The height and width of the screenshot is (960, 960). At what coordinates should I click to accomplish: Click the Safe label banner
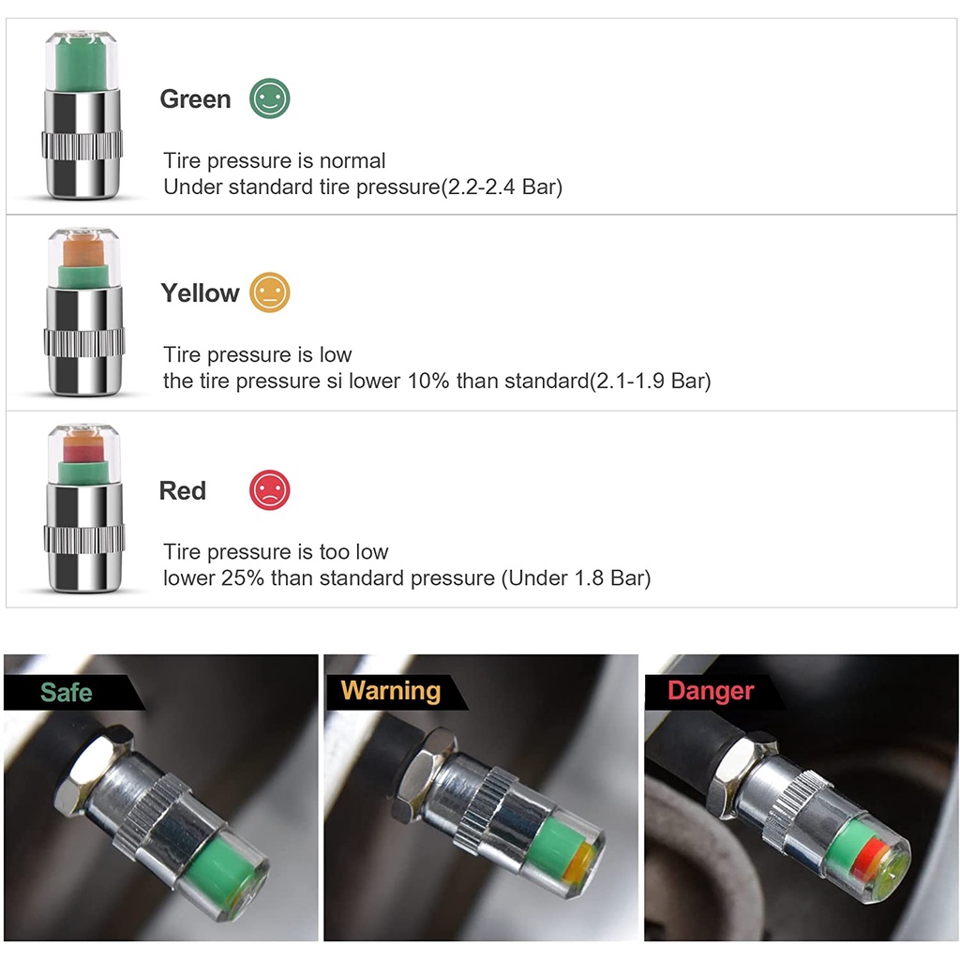pos(75,693)
